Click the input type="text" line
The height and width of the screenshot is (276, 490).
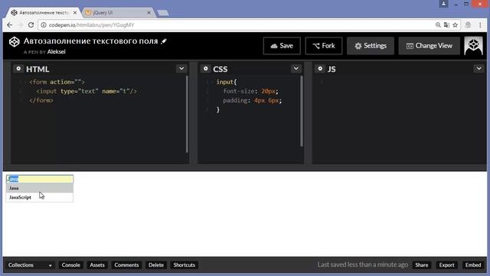pyautogui.click(x=87, y=91)
